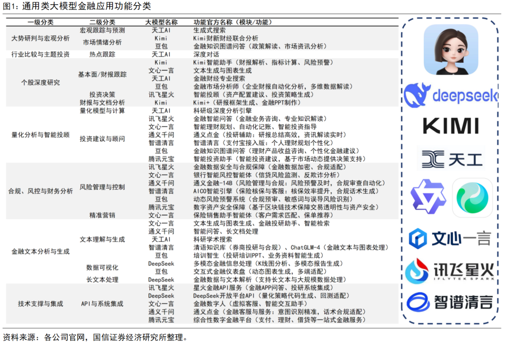Screen dimensions: 509x343
Task: Click the 财报与文档分析 subcategory
Action: [x=102, y=103]
